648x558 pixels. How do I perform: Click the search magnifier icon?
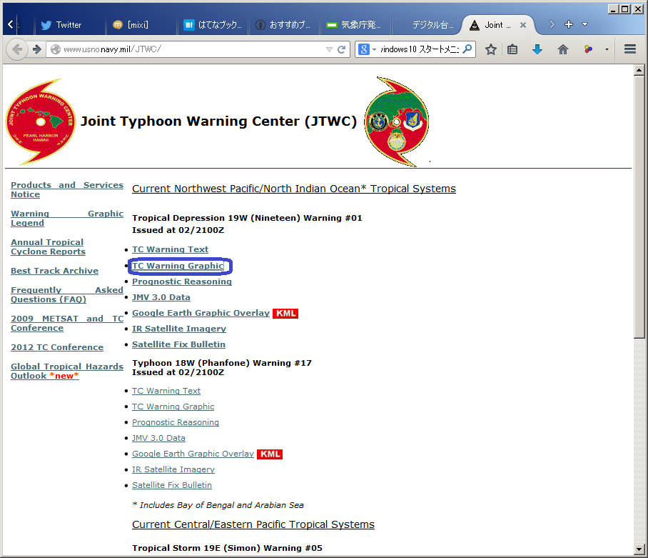tap(467, 49)
